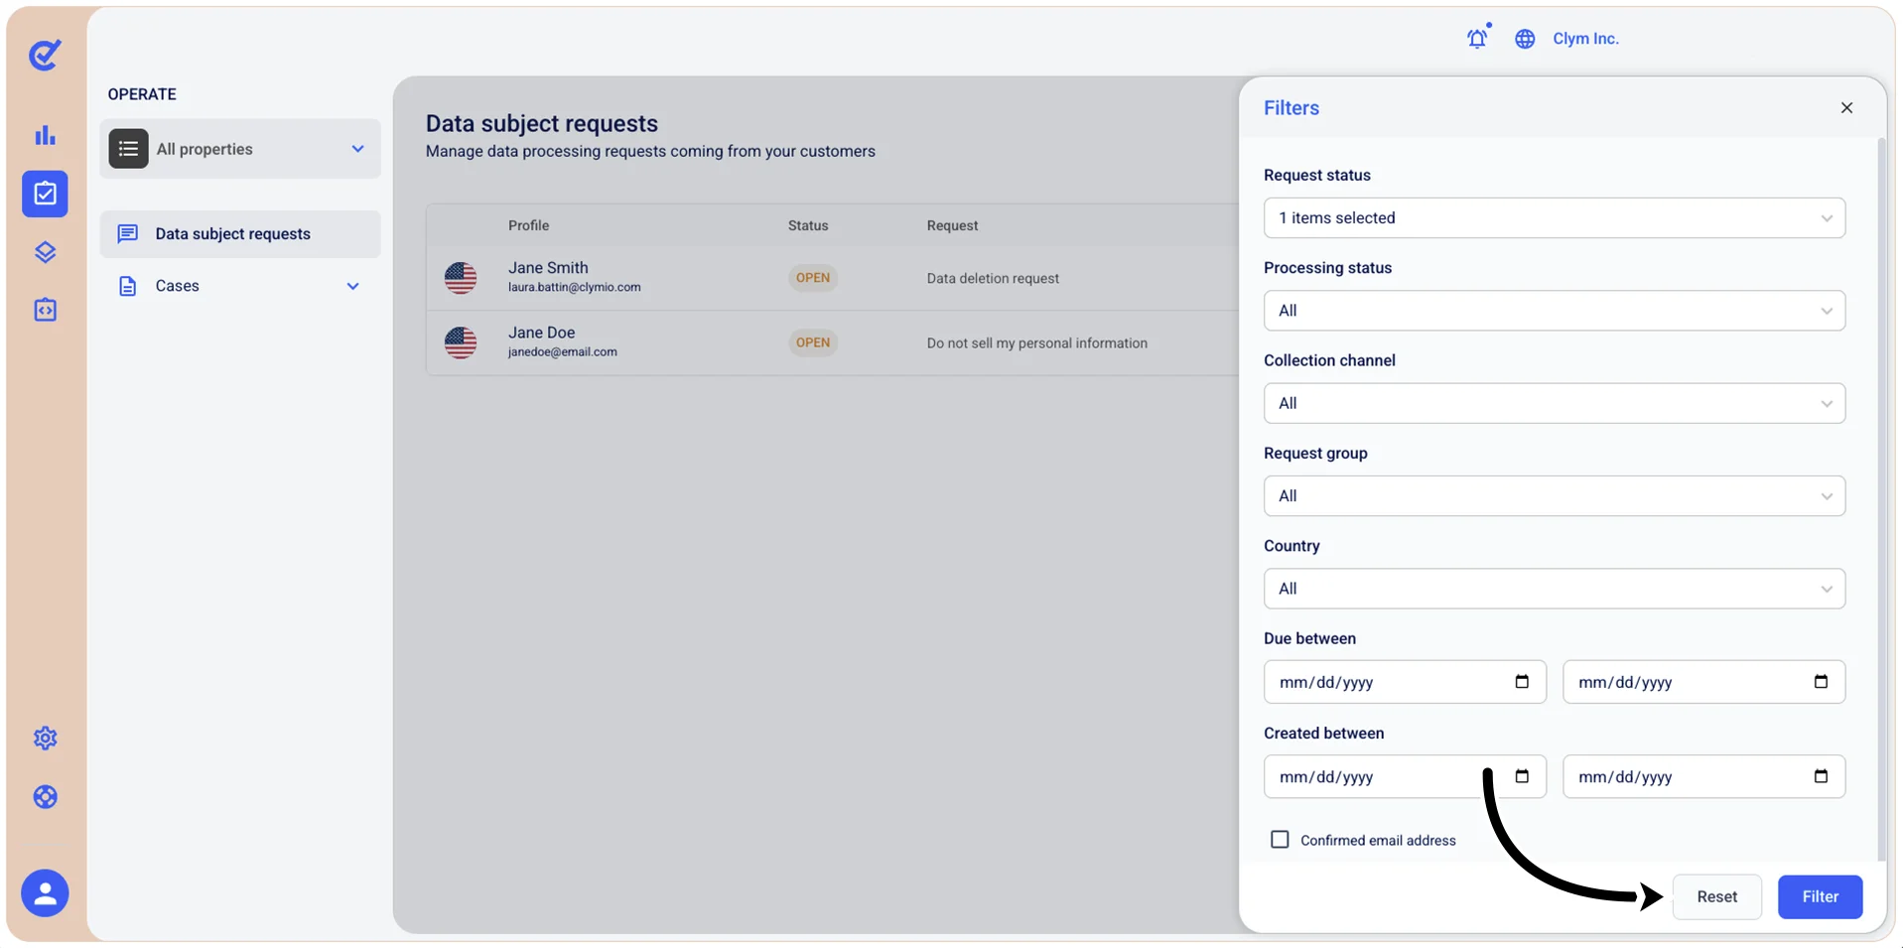Select Data subject requests menu item
The height and width of the screenshot is (948, 1903).
[x=239, y=234]
